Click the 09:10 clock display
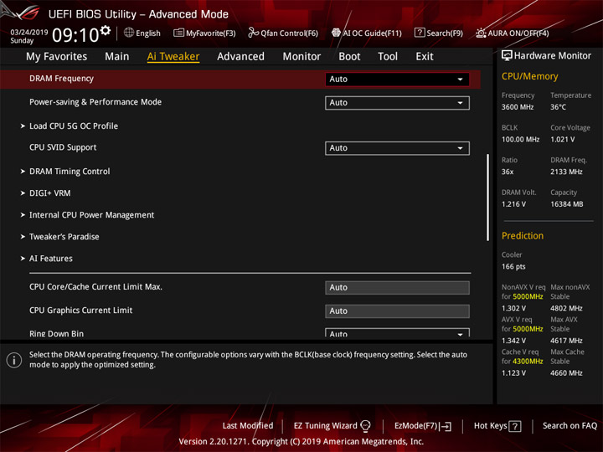Screen dimensions: 603x452 point(75,35)
